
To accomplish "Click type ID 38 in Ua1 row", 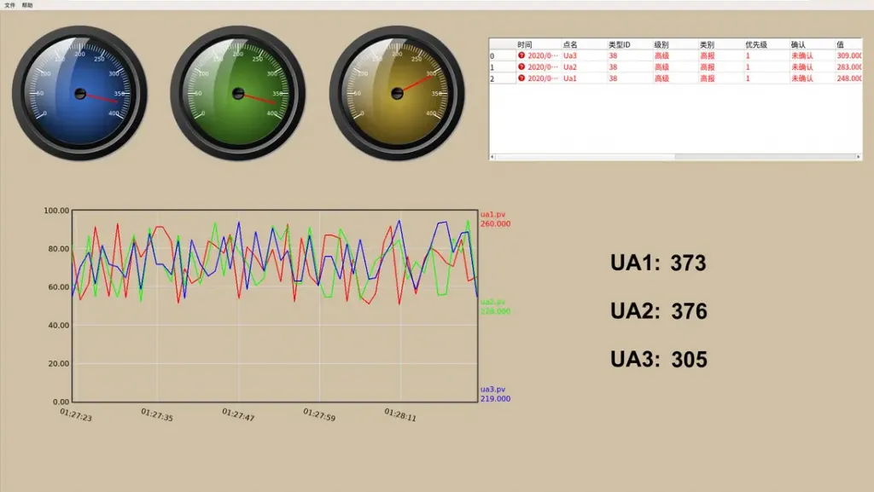I will (630, 78).
